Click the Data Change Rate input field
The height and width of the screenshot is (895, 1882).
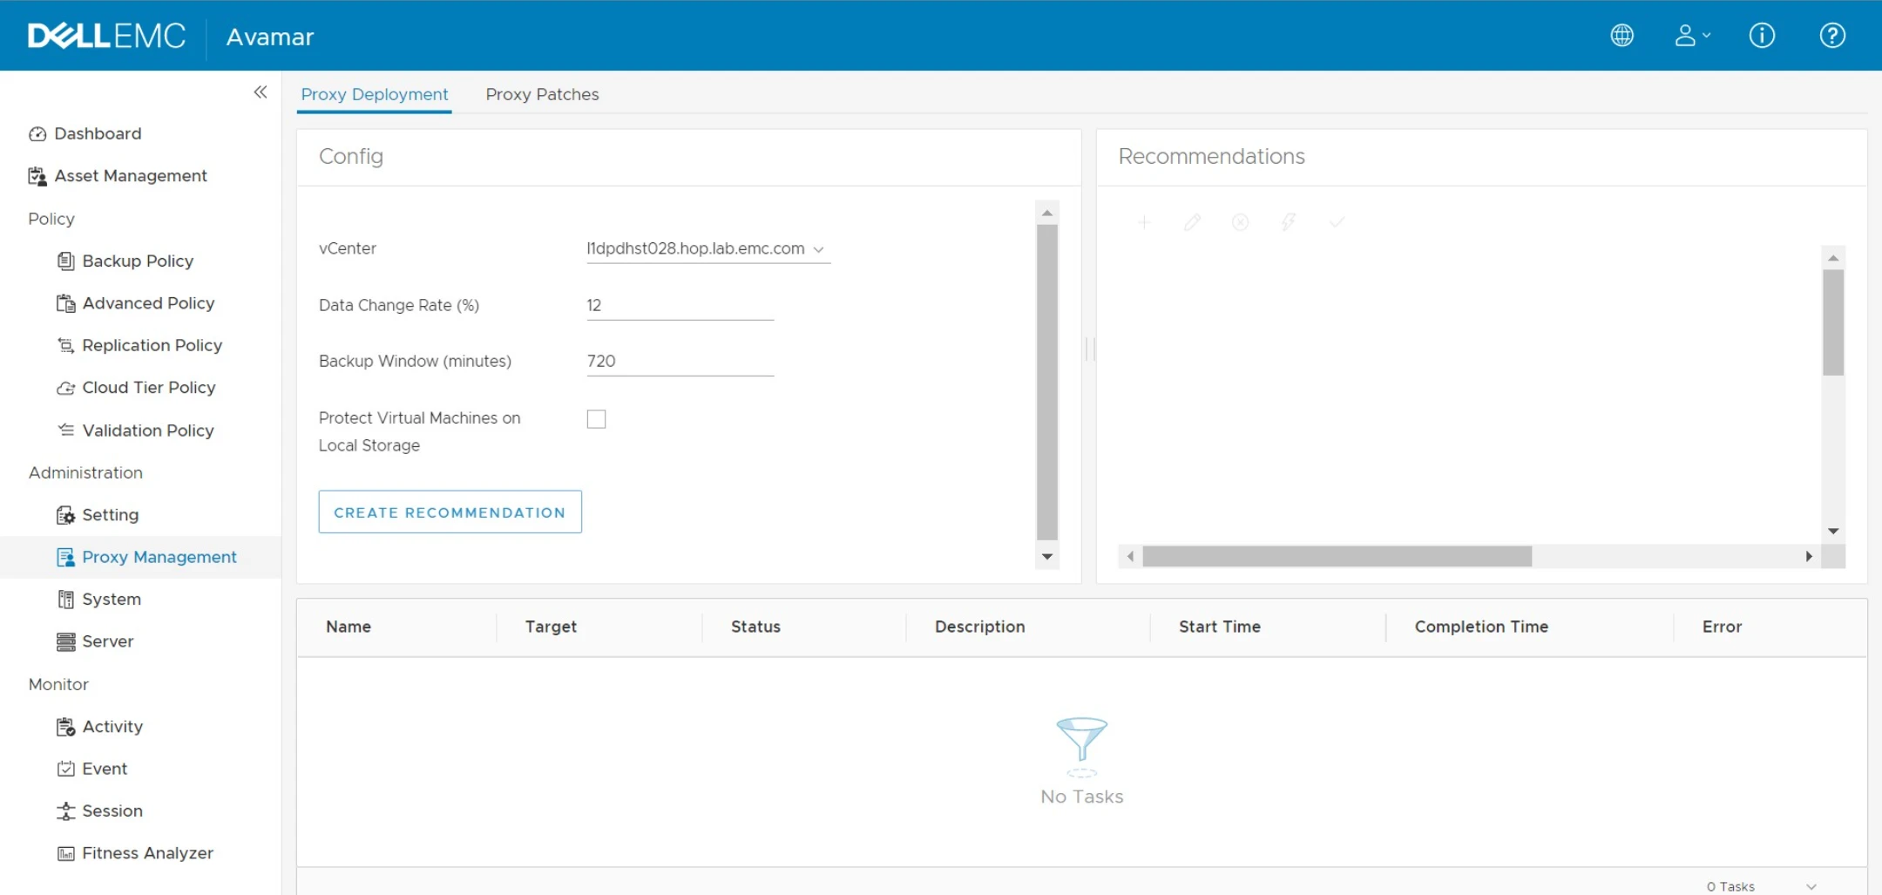pyautogui.click(x=680, y=306)
